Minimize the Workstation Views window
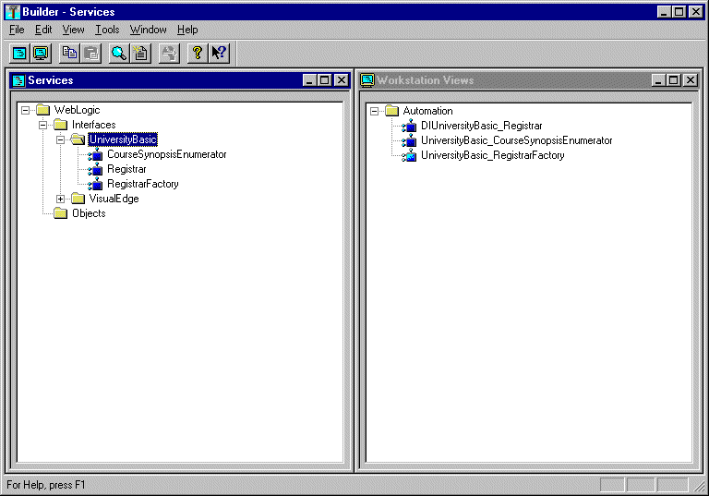Viewport: 709px width, 496px height. tap(658, 80)
